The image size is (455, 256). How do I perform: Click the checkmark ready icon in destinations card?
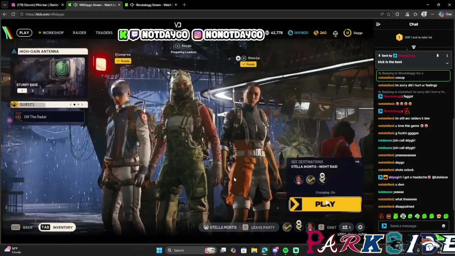(310, 180)
